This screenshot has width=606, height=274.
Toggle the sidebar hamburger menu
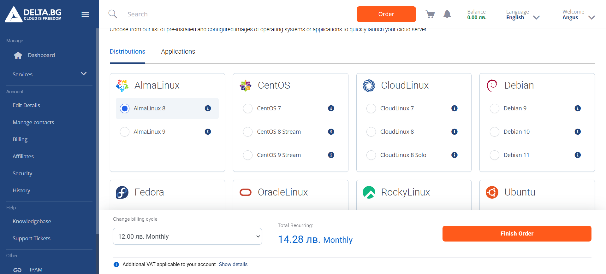(x=85, y=14)
